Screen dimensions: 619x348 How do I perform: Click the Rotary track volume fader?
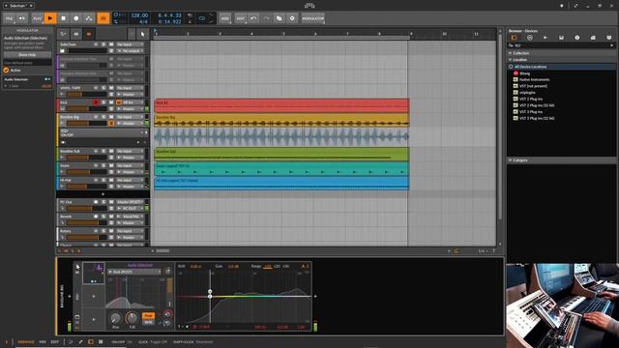[86, 238]
